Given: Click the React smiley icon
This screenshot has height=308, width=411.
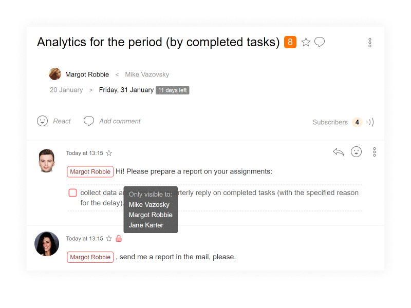Looking at the screenshot, I should 42,121.
